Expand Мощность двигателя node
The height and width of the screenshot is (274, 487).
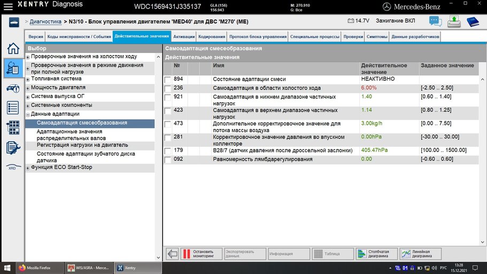28,88
